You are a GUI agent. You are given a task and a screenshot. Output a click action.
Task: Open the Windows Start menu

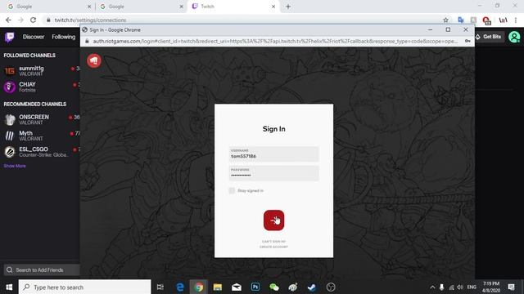click(x=9, y=287)
